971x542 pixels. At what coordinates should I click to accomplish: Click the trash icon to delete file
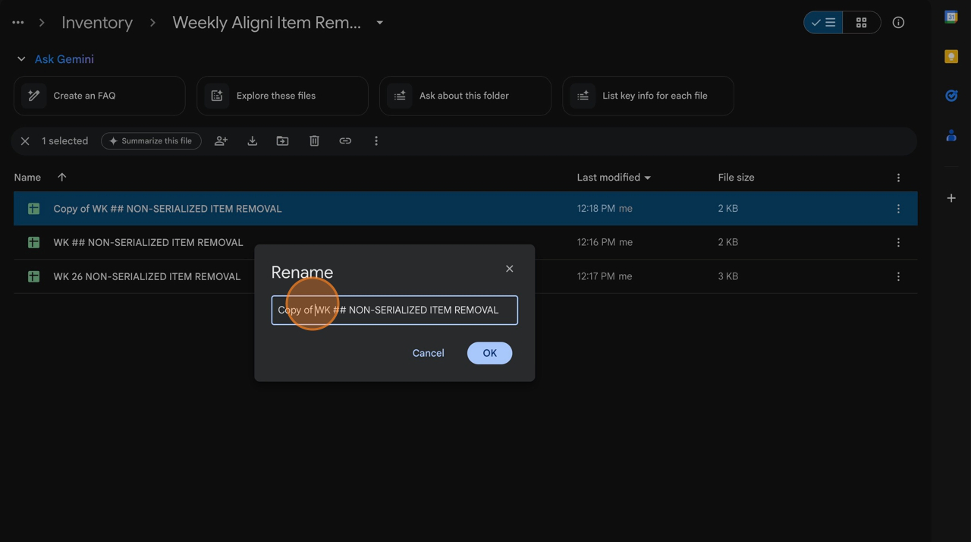pyautogui.click(x=314, y=141)
